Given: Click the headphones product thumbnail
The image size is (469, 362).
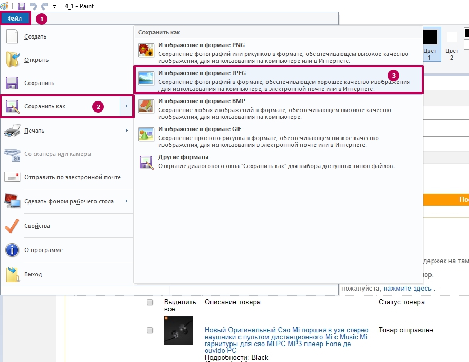Looking at the screenshot, I should click(x=178, y=330).
